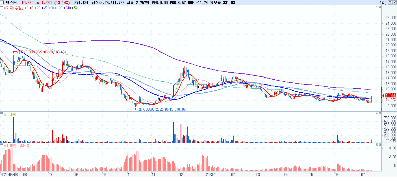Viewport: 397px width, 183px height.
Task: Click the 25,000 price axis label
Action: pos(391,18)
